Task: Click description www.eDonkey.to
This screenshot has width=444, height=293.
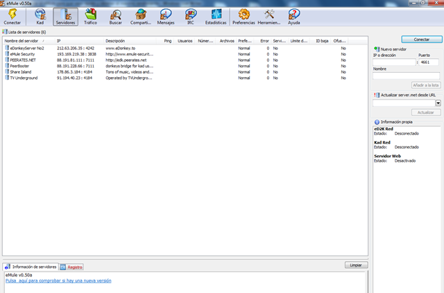Action: click(120, 48)
